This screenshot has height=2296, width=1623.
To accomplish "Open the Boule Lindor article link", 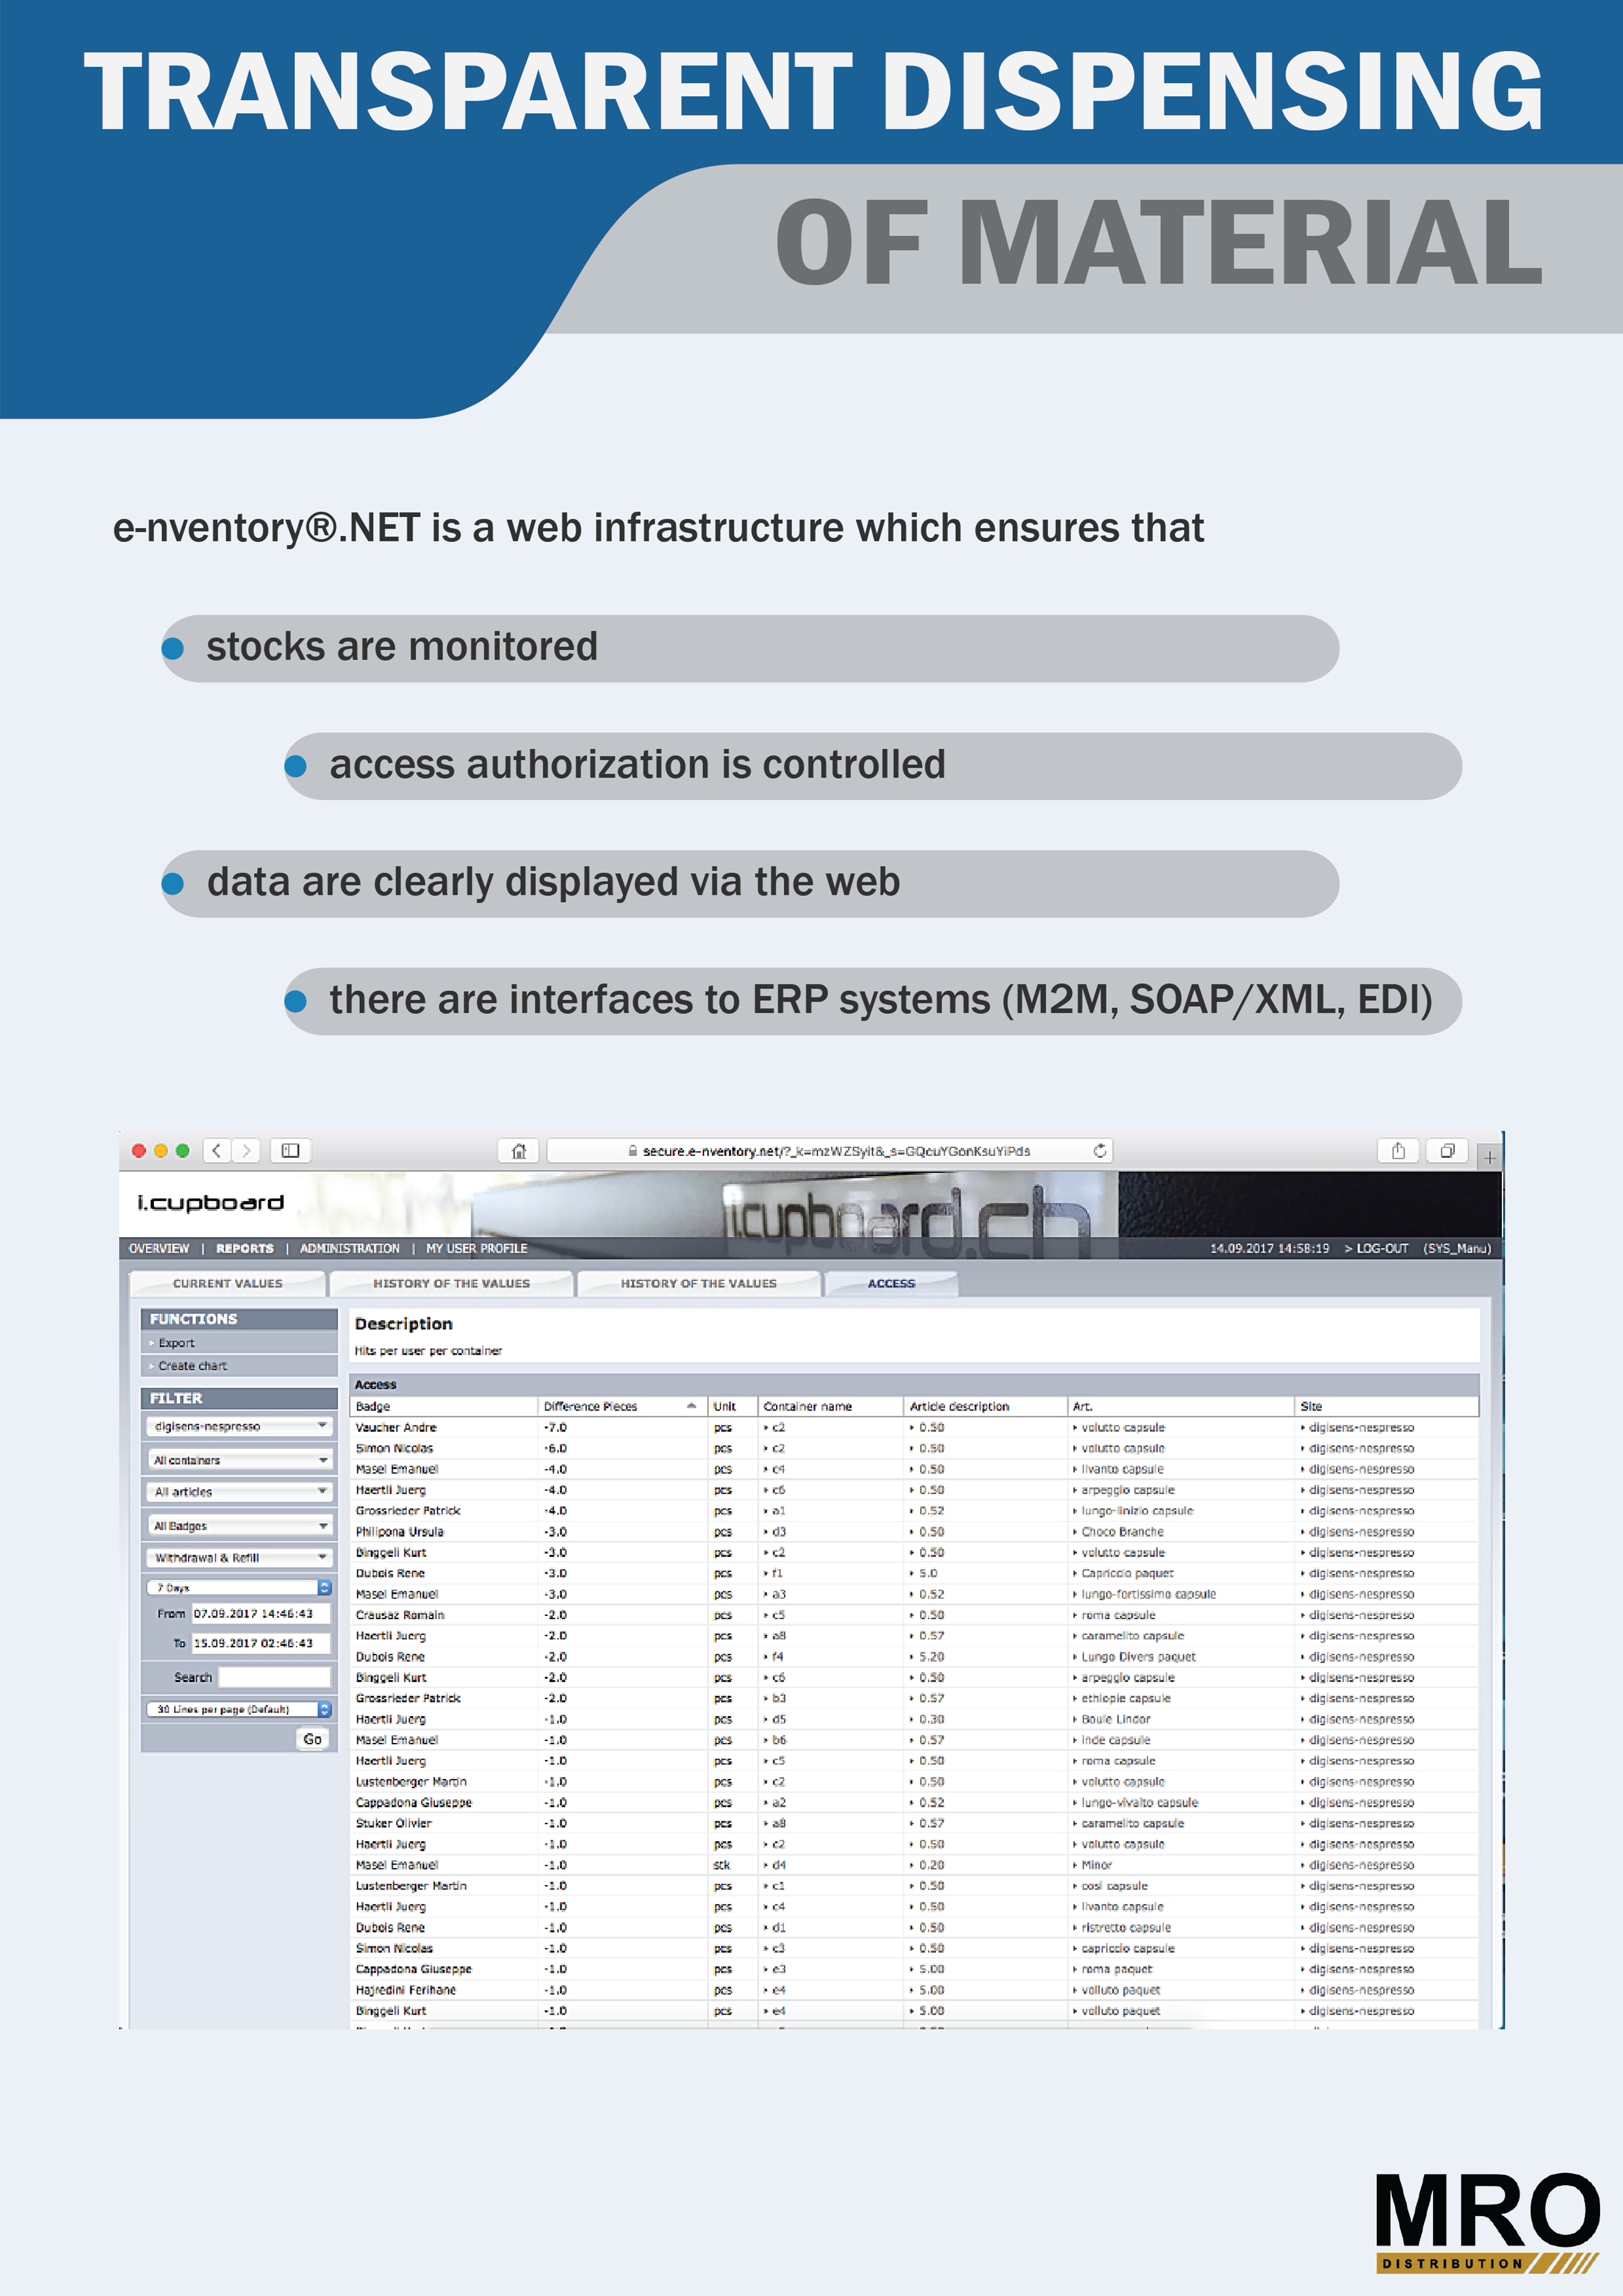I will [x=1116, y=1719].
